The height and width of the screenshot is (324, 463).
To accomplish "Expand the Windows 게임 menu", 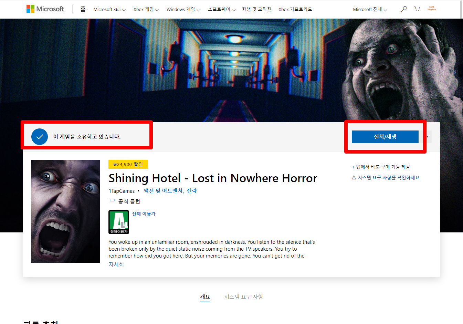I will (183, 9).
